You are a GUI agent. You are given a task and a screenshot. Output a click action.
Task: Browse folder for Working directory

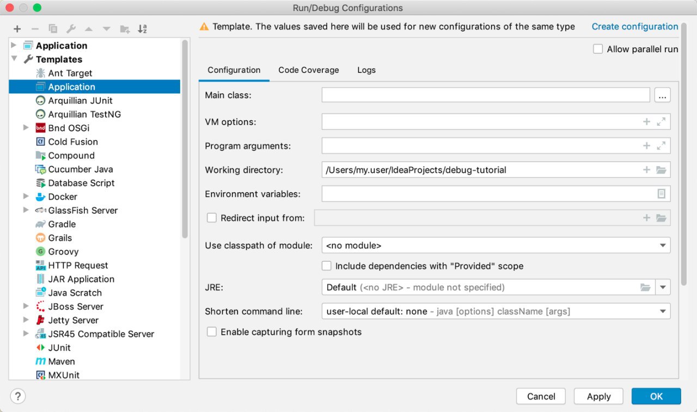[x=661, y=170]
